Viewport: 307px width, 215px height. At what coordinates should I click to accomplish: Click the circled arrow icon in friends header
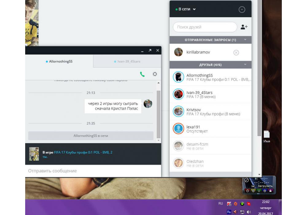tap(242, 10)
